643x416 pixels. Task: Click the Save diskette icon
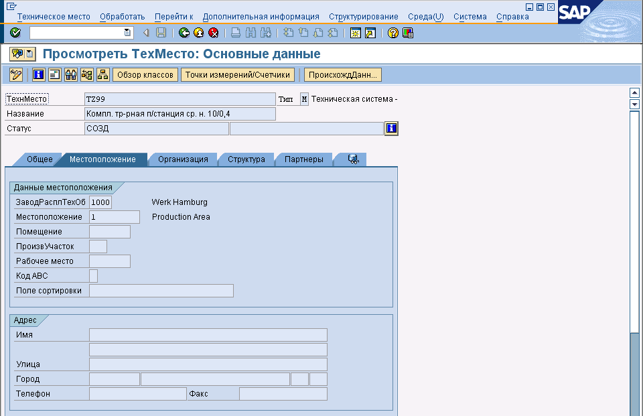[x=161, y=33]
